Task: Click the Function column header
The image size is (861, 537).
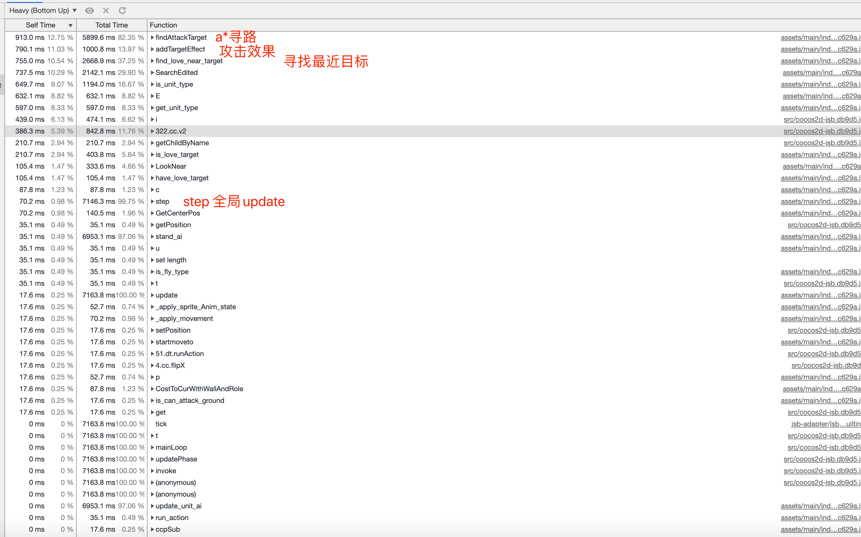Action: (x=163, y=25)
